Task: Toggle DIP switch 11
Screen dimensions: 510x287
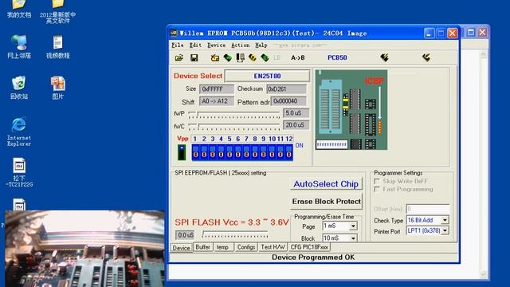Action: (x=280, y=152)
